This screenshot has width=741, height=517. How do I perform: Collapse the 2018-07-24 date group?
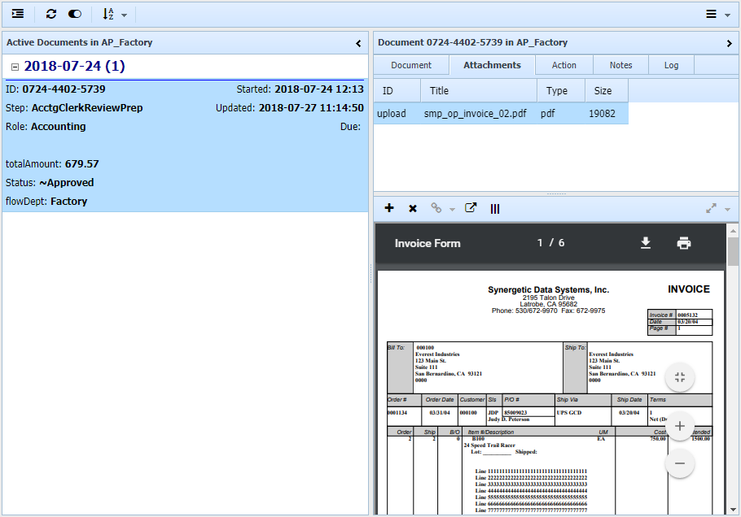[15, 67]
